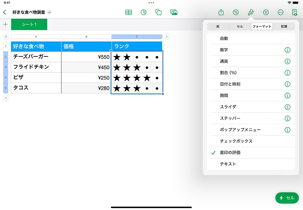Choose the 星印の評価 checked format
The height and width of the screenshot is (210, 303).
tap(230, 153)
